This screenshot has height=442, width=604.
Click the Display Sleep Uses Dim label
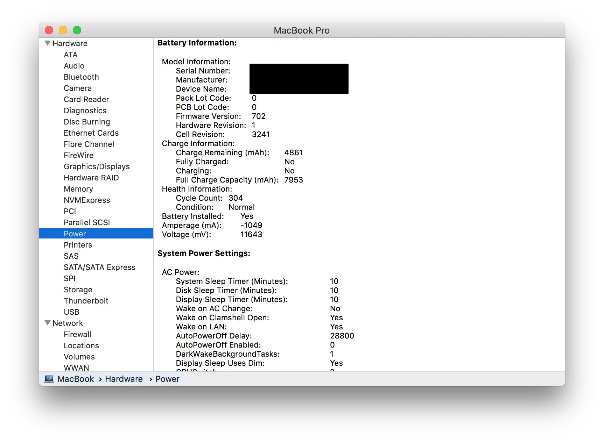[x=220, y=363]
